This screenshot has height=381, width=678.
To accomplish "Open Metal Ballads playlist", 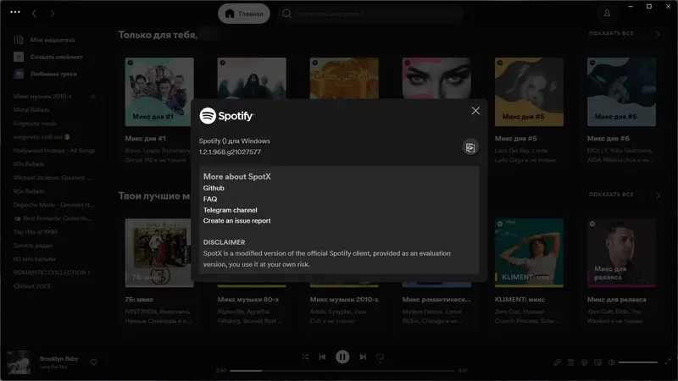I will (x=31, y=110).
